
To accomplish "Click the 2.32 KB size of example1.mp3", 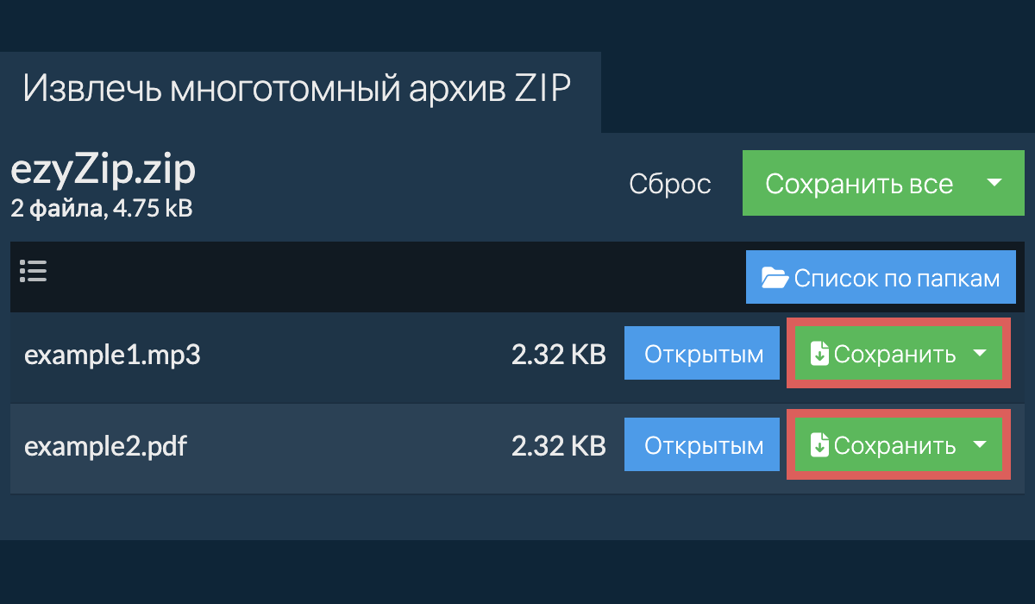I will point(558,355).
